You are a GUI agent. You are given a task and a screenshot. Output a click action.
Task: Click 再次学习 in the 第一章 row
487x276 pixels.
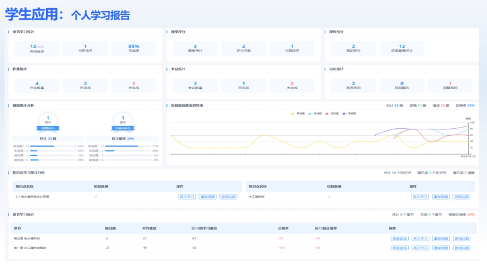(420, 248)
